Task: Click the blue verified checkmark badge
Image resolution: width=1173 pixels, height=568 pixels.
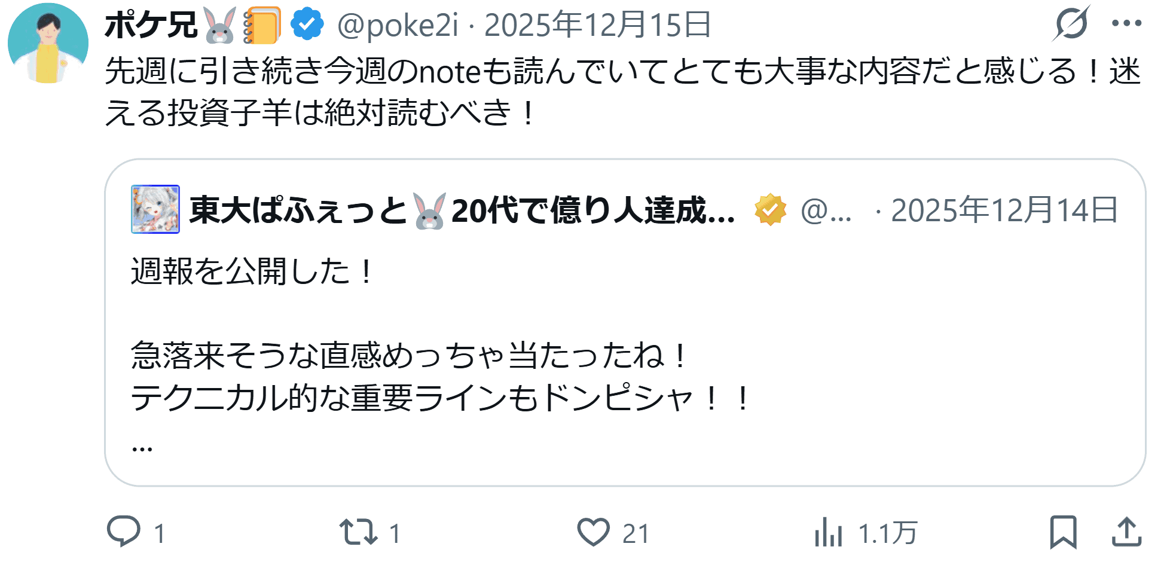Action: pos(307,25)
